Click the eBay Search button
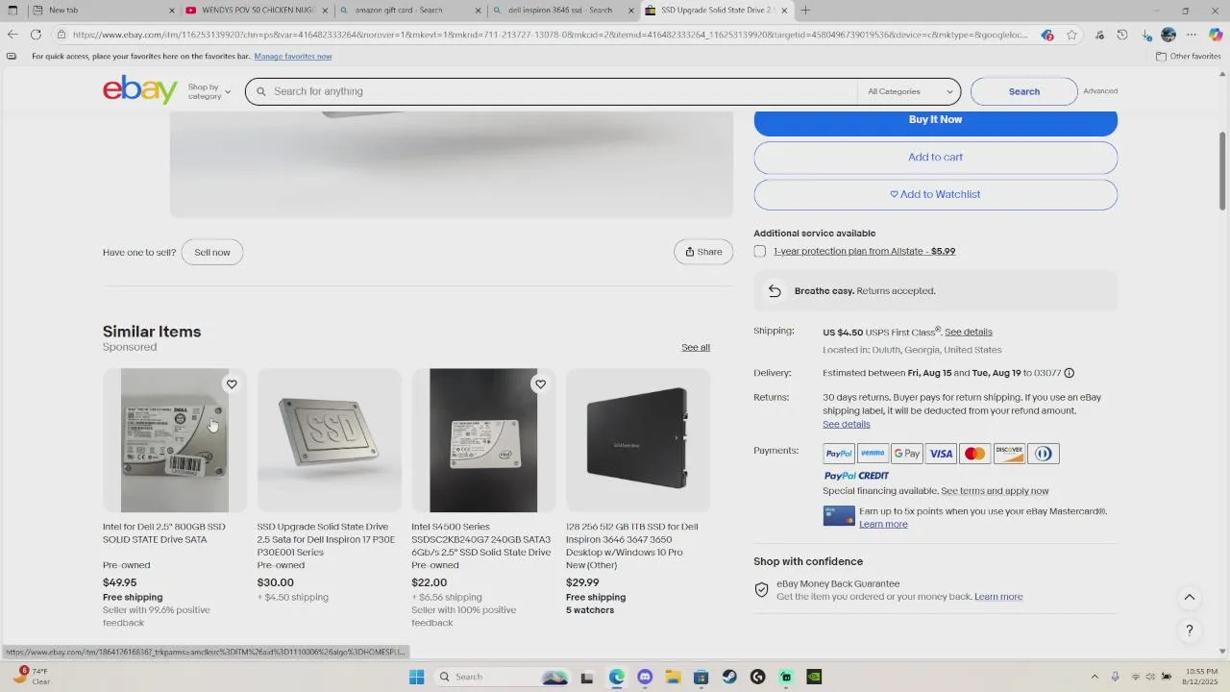Viewport: 1230px width, 692px height. pyautogui.click(x=1023, y=91)
